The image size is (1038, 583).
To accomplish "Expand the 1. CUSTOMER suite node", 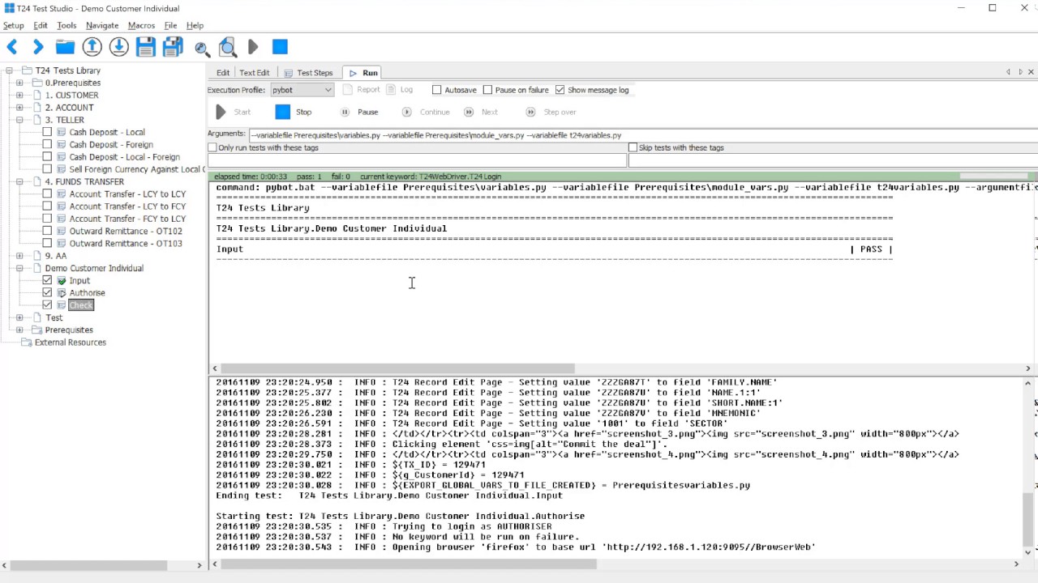I will 19,96.
